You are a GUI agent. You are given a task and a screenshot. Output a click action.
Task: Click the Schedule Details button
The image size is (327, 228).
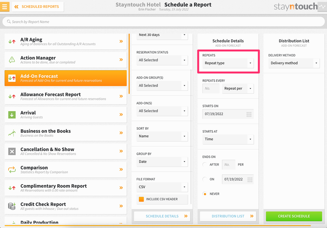click(162, 216)
